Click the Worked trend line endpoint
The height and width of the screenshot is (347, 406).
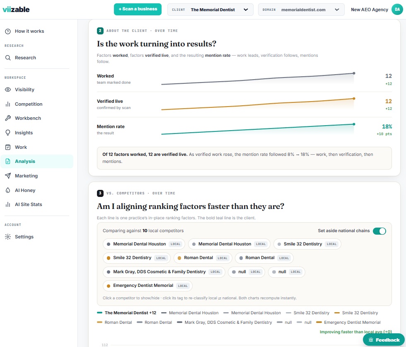coord(354,73)
